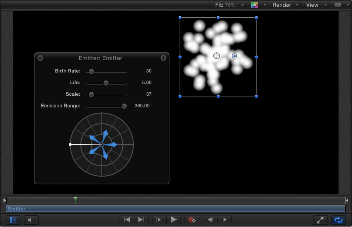The image size is (352, 227).
Task: Toggle the Project pane visibility icon
Action: pyautogui.click(x=13, y=220)
